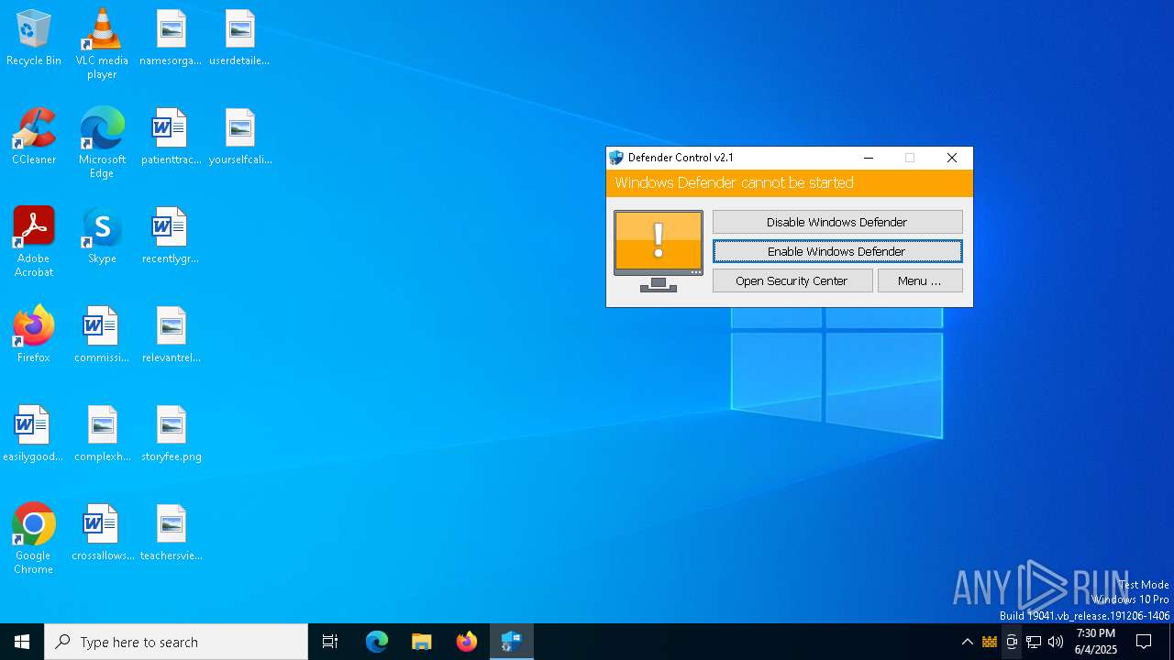The image size is (1174, 660).
Task: Select the teachersvie... image file
Action: point(171,533)
